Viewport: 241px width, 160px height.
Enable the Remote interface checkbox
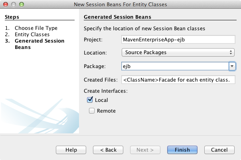point(91,111)
